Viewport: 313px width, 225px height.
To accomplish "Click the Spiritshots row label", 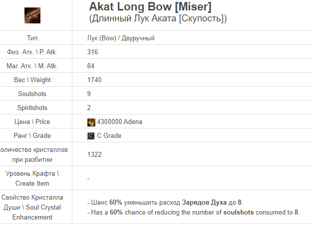I will (x=32, y=108).
